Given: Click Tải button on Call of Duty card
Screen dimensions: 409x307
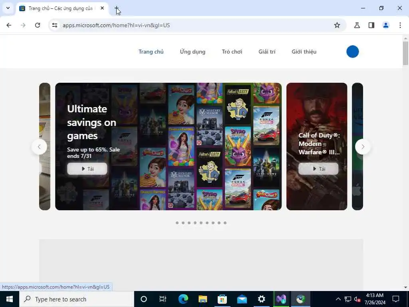Looking at the screenshot, I should (318, 169).
